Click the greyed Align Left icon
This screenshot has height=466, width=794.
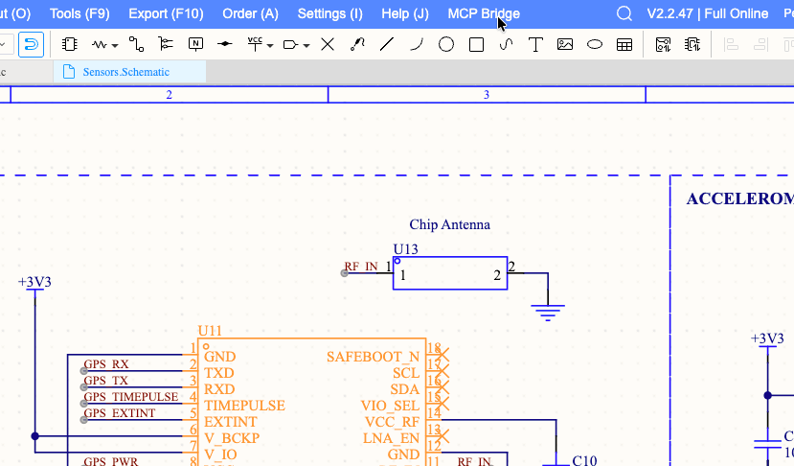(x=731, y=45)
